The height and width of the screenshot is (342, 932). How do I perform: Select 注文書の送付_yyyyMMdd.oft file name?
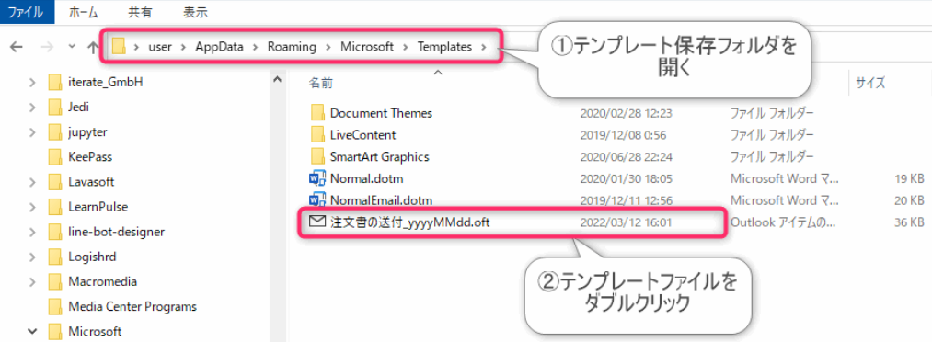[x=409, y=222]
